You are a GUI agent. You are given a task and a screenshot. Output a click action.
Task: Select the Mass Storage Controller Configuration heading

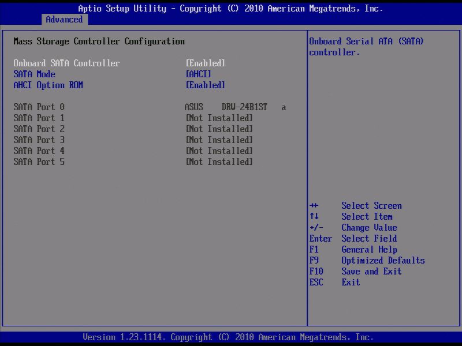pos(99,41)
